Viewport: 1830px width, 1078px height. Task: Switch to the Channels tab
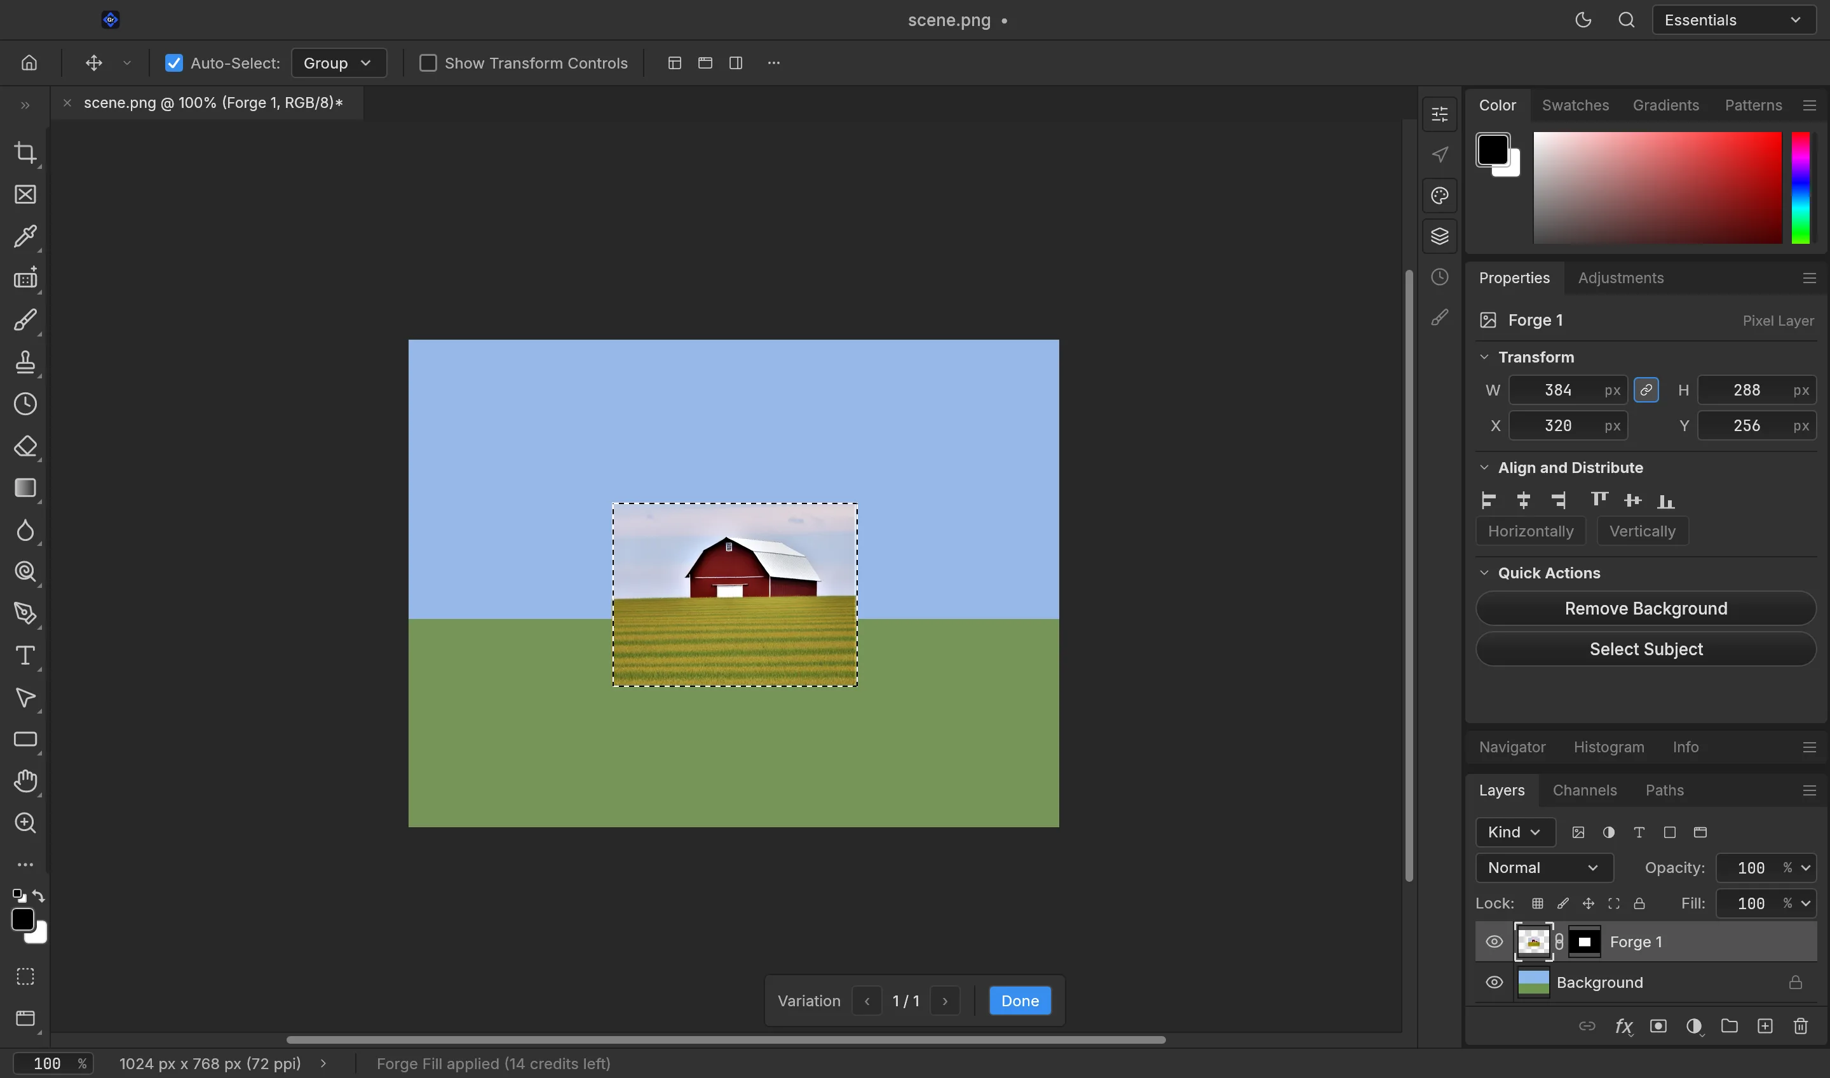pyautogui.click(x=1584, y=790)
